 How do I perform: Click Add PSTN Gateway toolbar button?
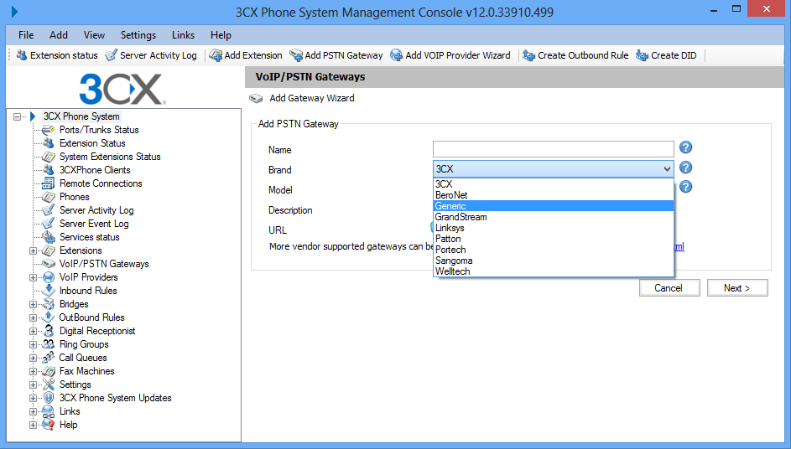pyautogui.click(x=336, y=55)
